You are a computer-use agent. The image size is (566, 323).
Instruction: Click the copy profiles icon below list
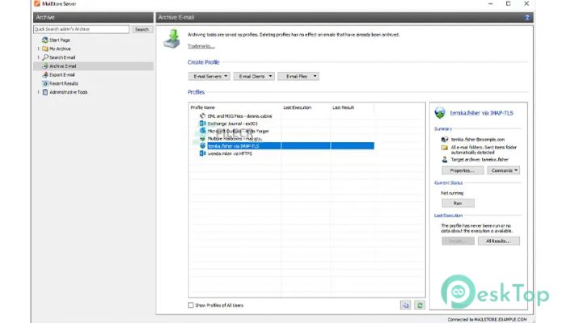pyautogui.click(x=406, y=305)
